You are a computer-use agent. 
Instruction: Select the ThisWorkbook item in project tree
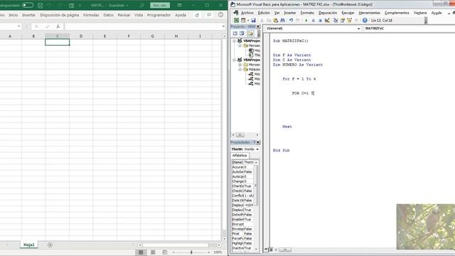(x=255, y=55)
